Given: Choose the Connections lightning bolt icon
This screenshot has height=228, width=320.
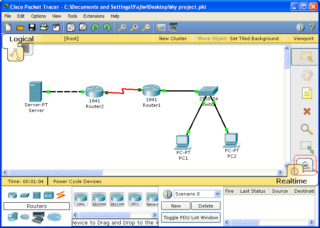Looking at the screenshot, I should [x=61, y=195].
